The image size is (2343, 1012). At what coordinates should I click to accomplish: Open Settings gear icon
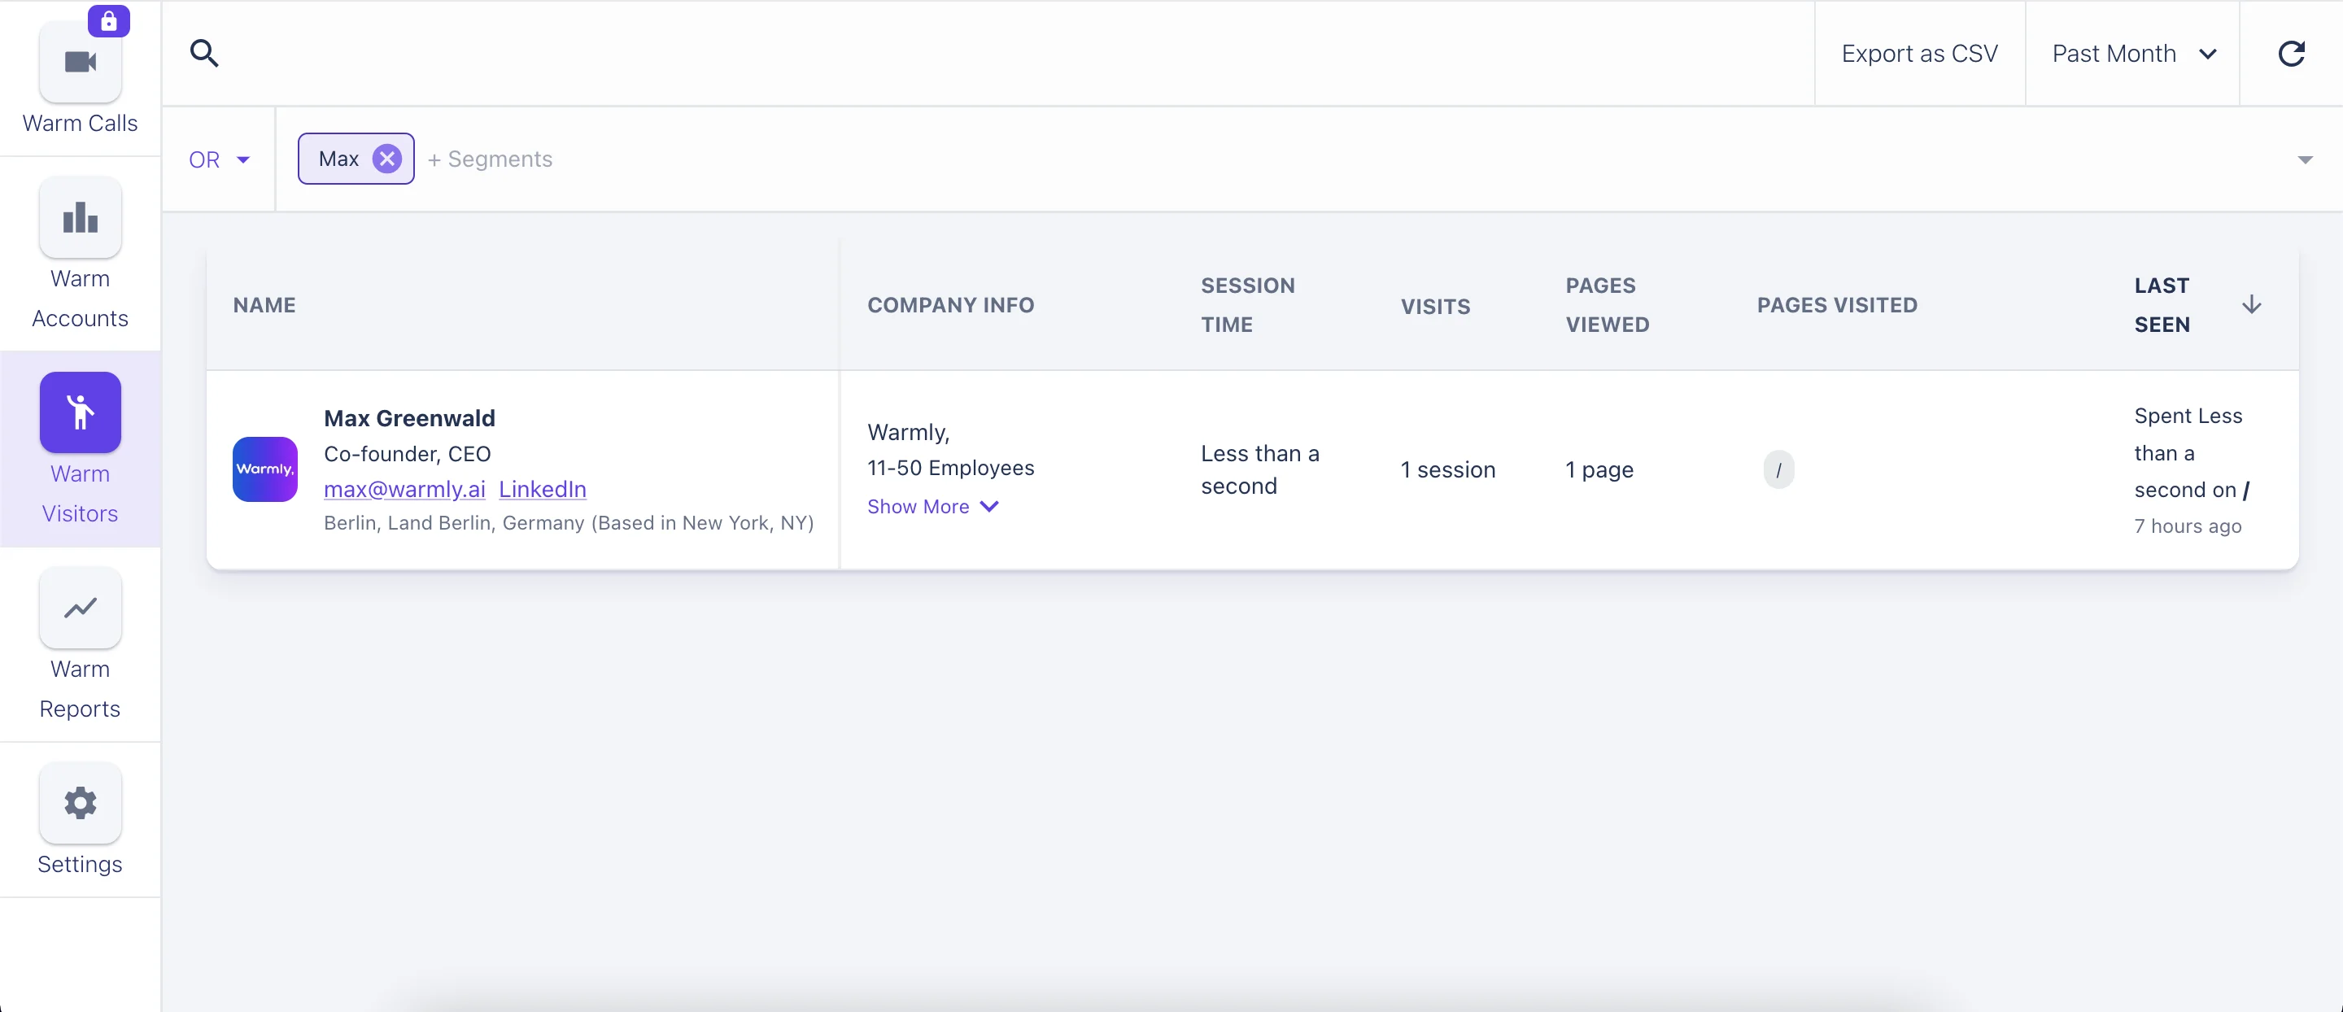pos(80,803)
